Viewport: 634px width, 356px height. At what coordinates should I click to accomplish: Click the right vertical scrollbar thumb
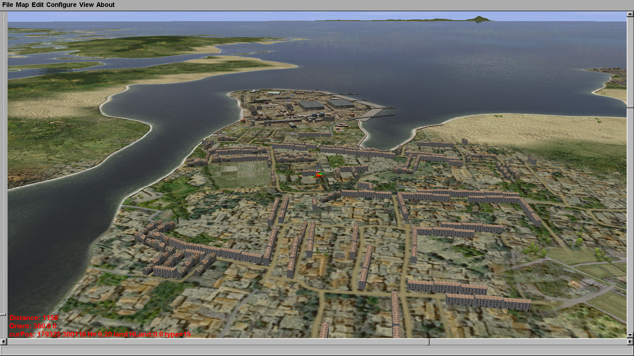(x=630, y=106)
